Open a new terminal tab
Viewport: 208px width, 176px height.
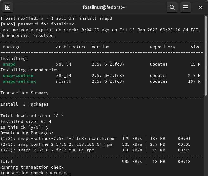(8, 7)
